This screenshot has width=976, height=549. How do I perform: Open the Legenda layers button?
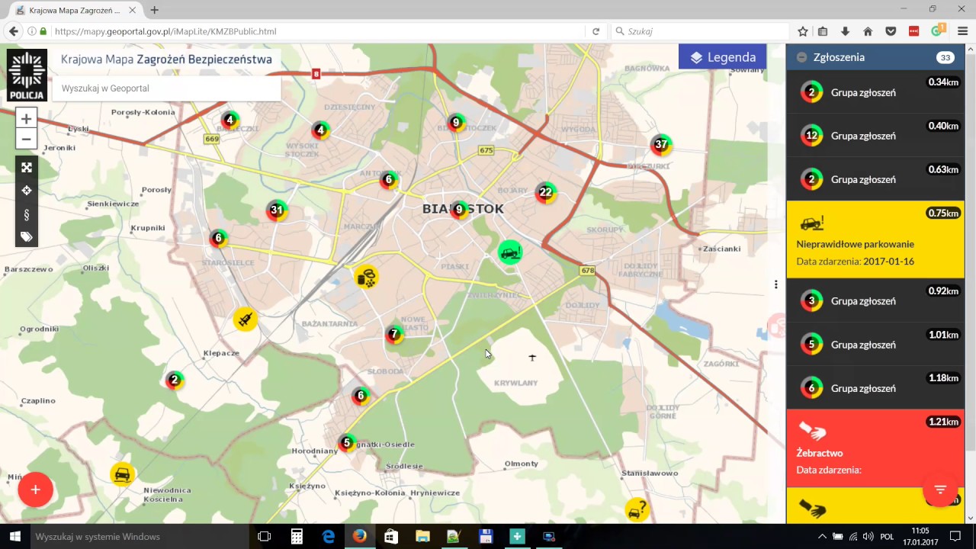click(722, 57)
